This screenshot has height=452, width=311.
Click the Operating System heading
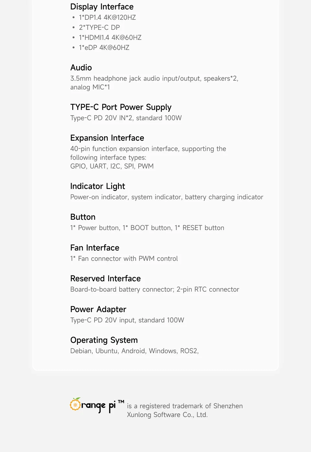tap(104, 340)
